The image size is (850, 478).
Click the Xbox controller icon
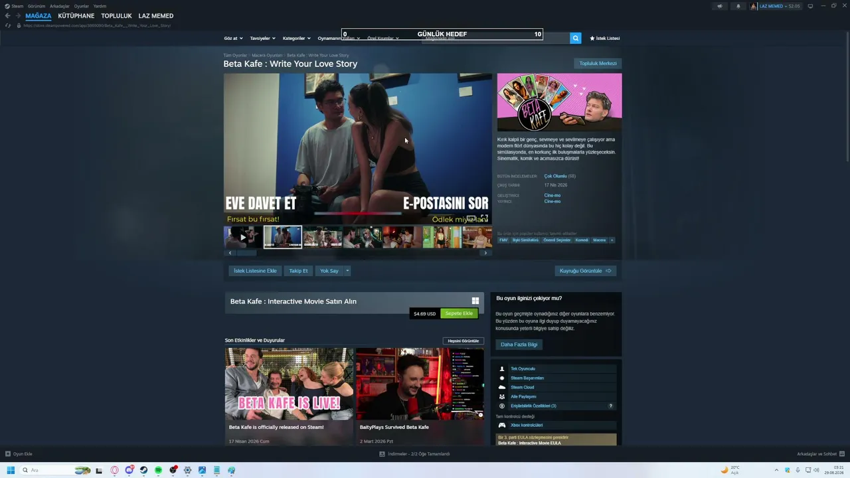pyautogui.click(x=502, y=425)
